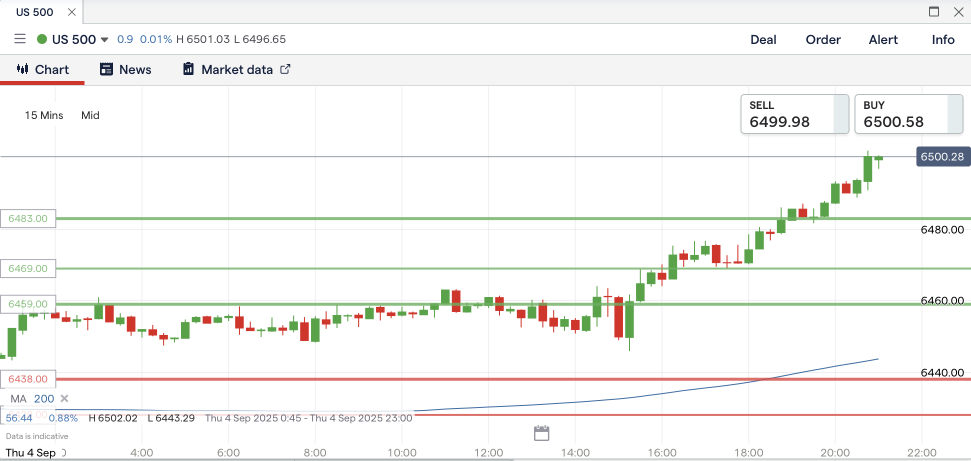This screenshot has width=971, height=461.
Task: Maximize the chart window
Action: (x=933, y=12)
